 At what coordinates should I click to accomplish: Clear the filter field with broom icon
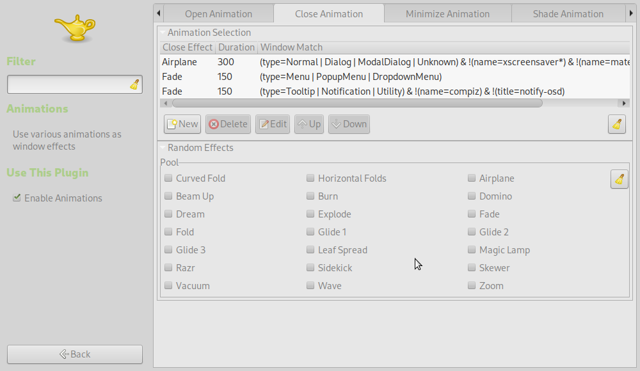click(x=135, y=84)
